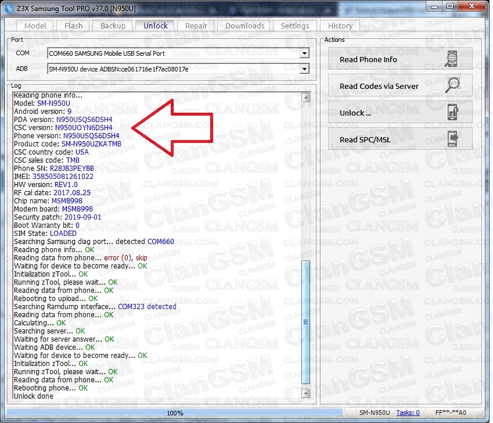This screenshot has height=423, width=493.
Task: Click the Modem board: MSM8998 line
Action: click(53, 209)
